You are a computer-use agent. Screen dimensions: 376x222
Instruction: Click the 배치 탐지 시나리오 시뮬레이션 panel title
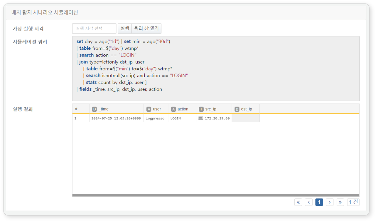45,13
